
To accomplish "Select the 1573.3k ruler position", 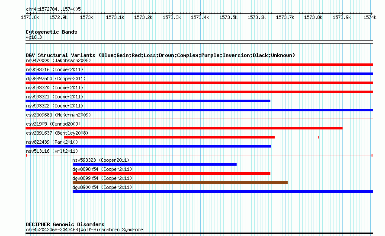I will pyautogui.click(x=172, y=17).
